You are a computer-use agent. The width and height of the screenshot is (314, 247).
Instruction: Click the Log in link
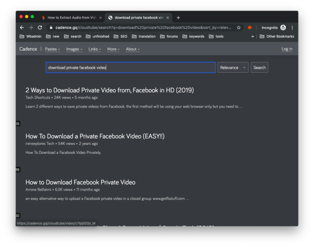(x=287, y=49)
